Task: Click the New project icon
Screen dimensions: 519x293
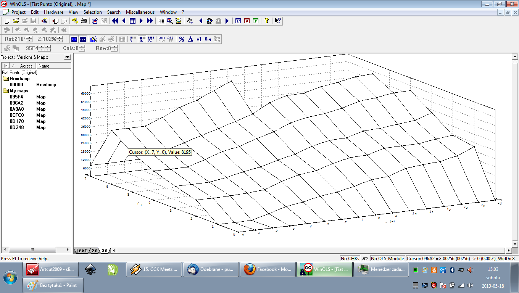Action: [7, 21]
